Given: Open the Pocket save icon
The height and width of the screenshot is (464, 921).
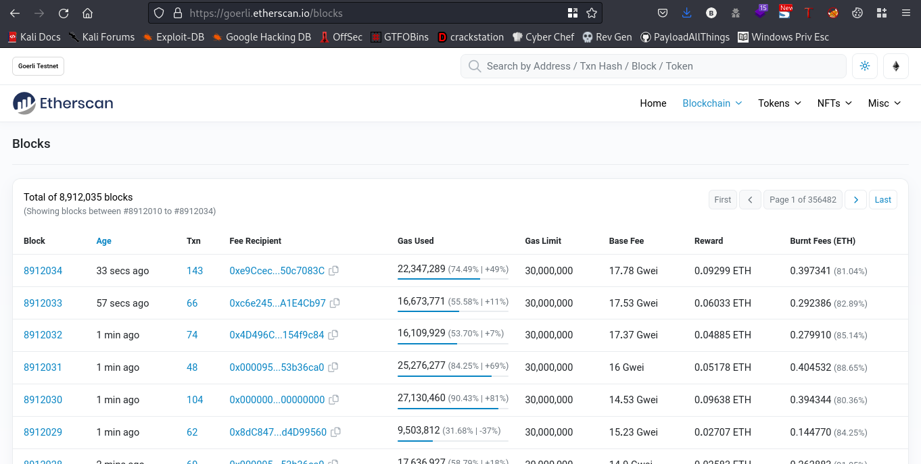Looking at the screenshot, I should coord(663,13).
